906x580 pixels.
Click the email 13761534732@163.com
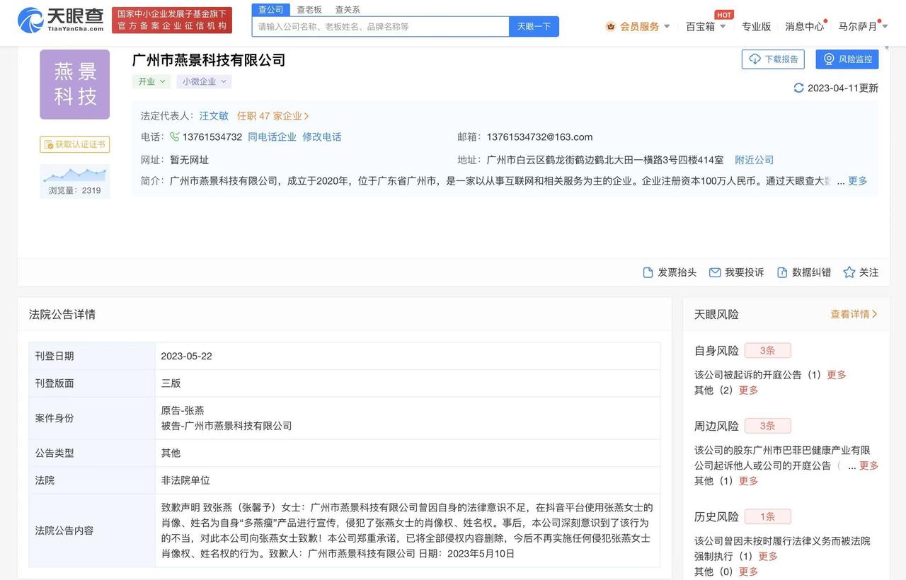[x=539, y=137]
